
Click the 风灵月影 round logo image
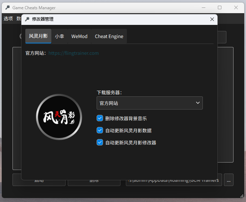pyautogui.click(x=59, y=117)
